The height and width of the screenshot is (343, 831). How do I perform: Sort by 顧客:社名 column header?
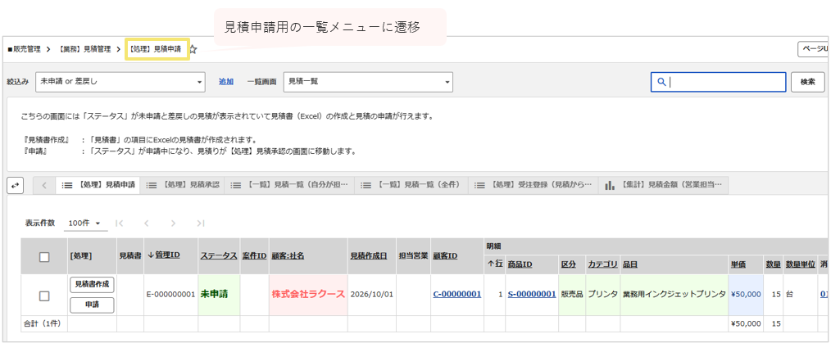pos(288,255)
